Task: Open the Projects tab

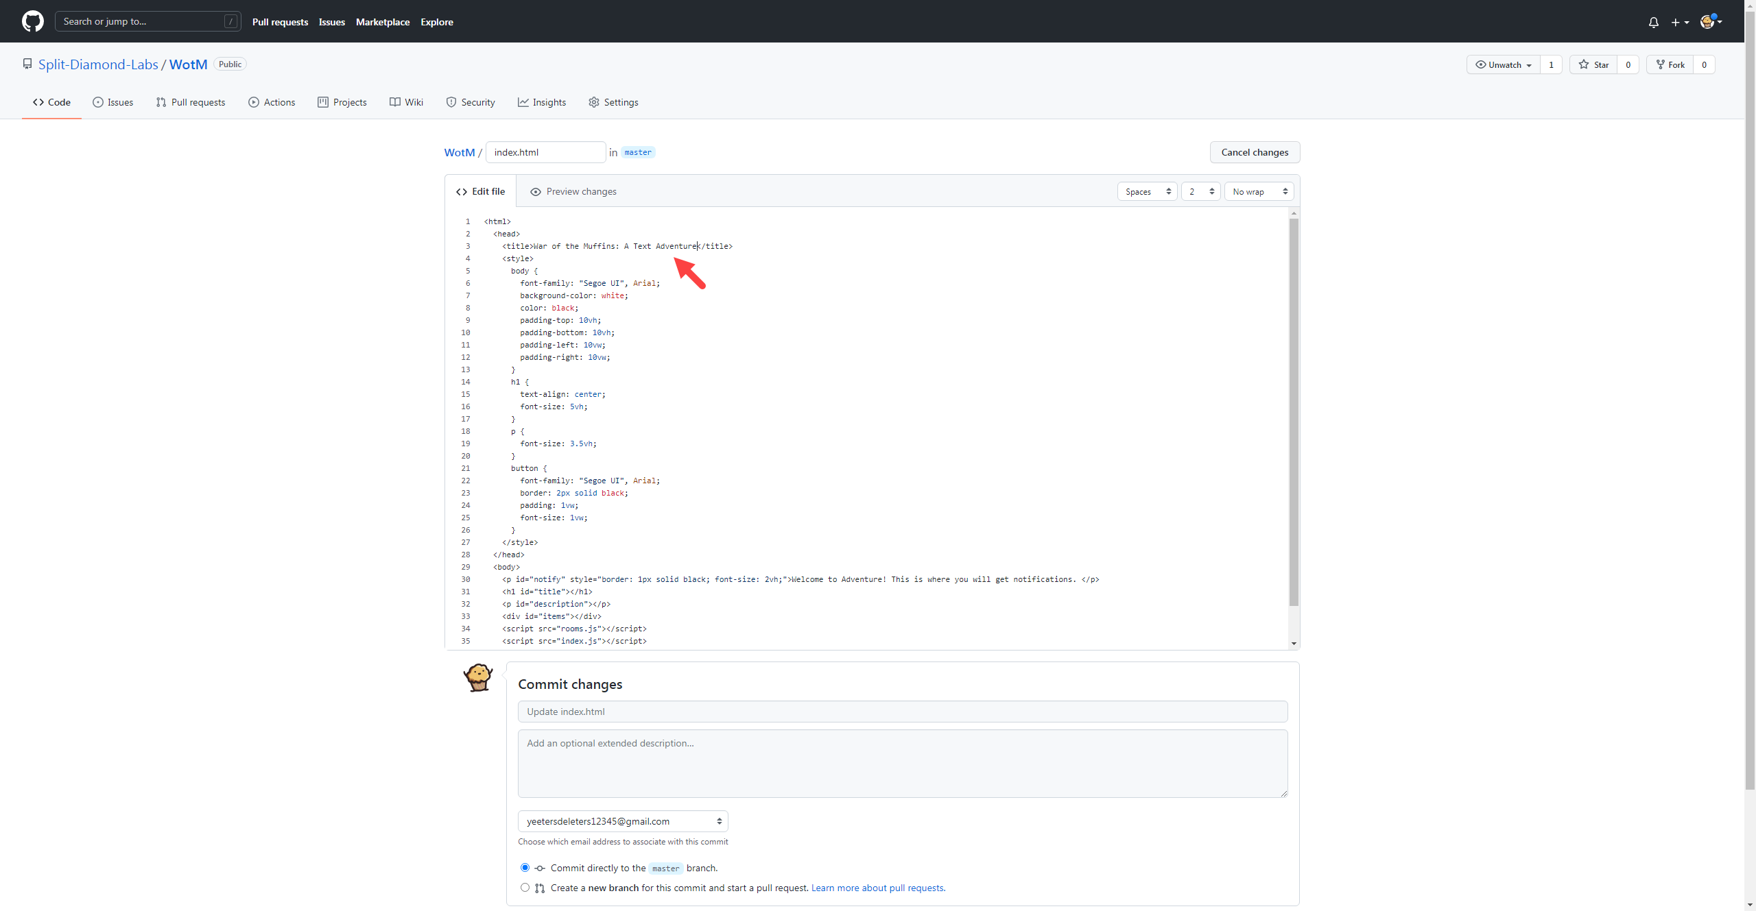Action: click(342, 102)
